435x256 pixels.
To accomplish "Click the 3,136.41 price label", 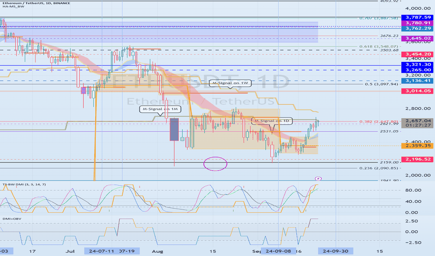I will [417, 81].
